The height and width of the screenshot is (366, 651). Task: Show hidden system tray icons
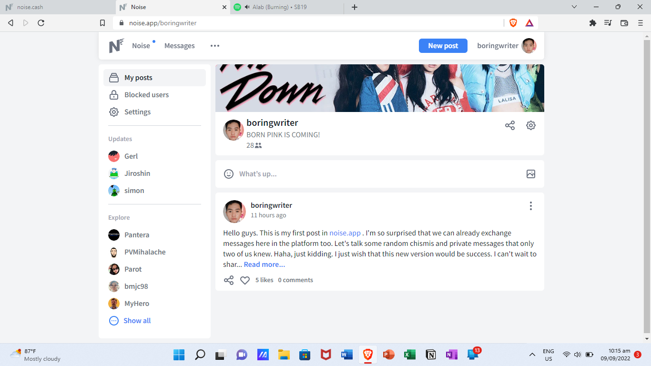[532, 355]
